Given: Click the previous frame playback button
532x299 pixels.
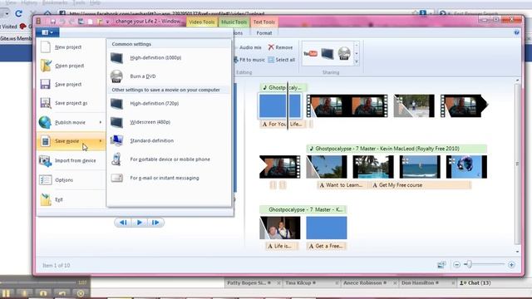Looking at the screenshot, I should click(123, 223).
